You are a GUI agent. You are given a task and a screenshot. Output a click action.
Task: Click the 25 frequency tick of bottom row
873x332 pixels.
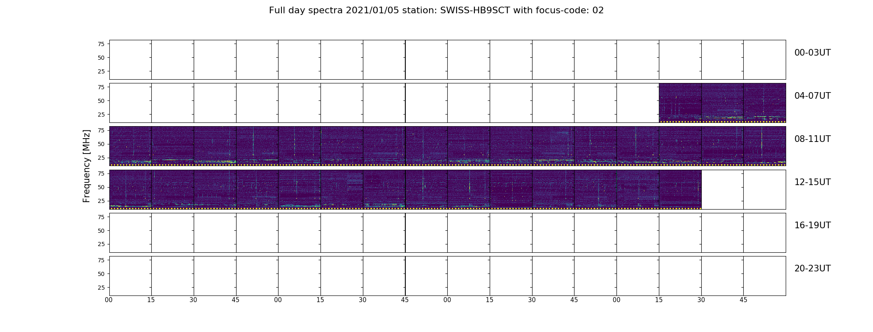[101, 288]
